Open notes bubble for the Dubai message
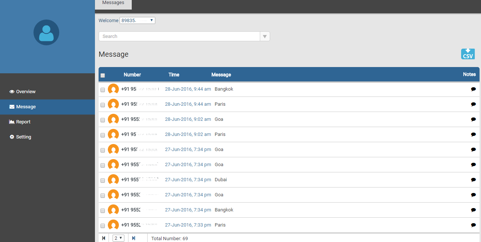 pyautogui.click(x=473, y=180)
